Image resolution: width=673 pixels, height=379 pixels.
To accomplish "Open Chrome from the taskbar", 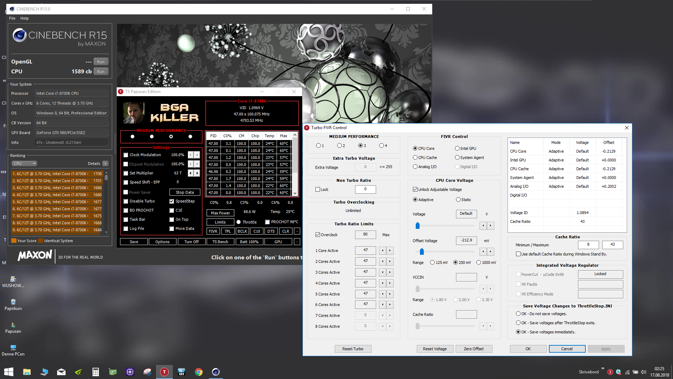I will tap(199, 372).
